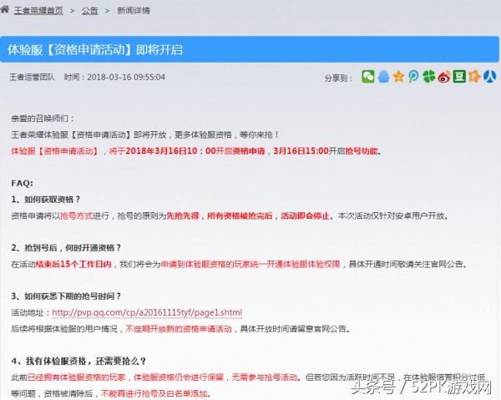Screen dimensions: 501x400
Task: Click the author text 王者运营团队
Action: click(x=33, y=78)
